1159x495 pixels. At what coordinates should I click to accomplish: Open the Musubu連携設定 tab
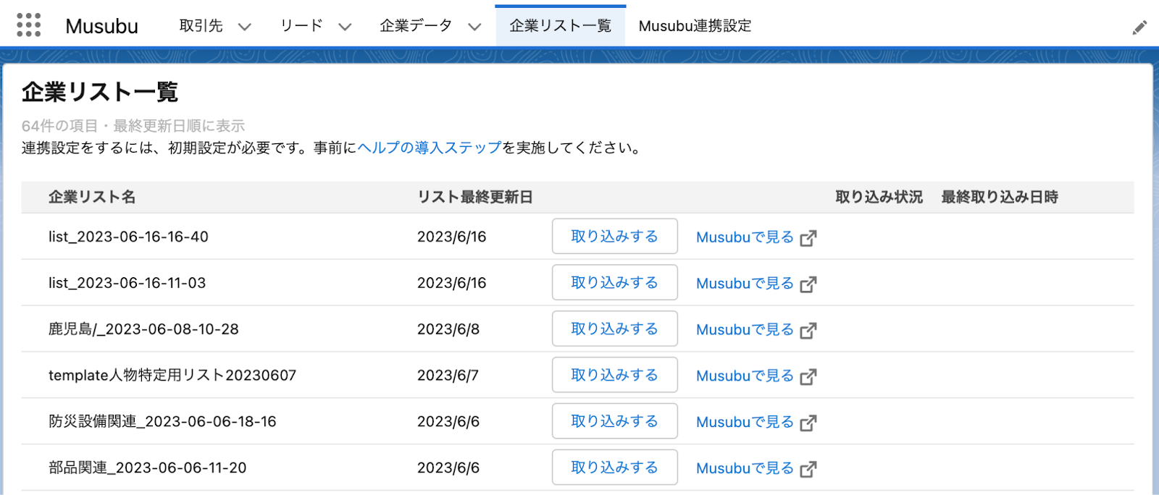pyautogui.click(x=695, y=26)
